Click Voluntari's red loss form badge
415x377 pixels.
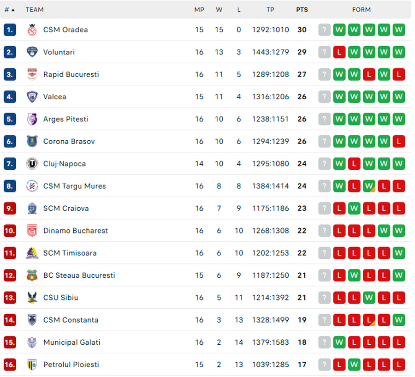click(339, 52)
